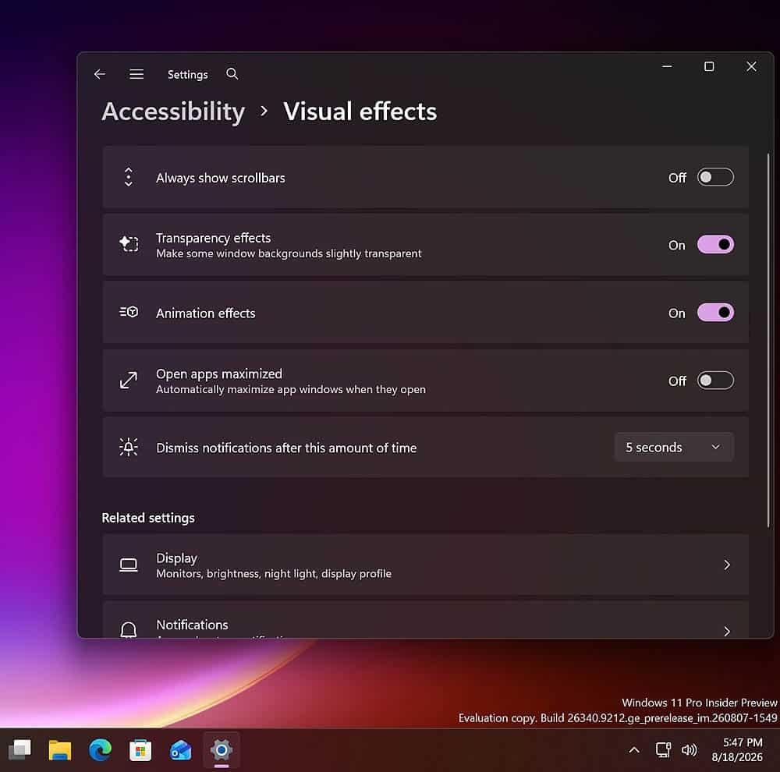Turn off the Transparency effects toggle
The height and width of the screenshot is (772, 780).
pyautogui.click(x=715, y=244)
